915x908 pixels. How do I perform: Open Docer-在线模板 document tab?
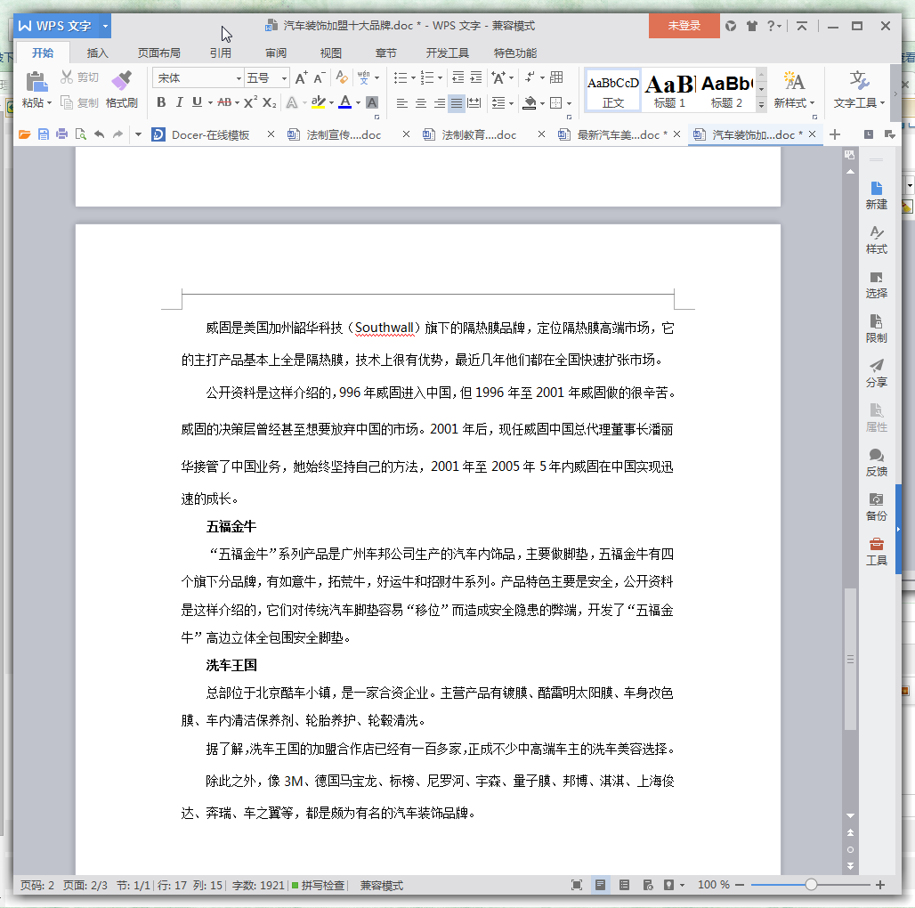(x=210, y=134)
